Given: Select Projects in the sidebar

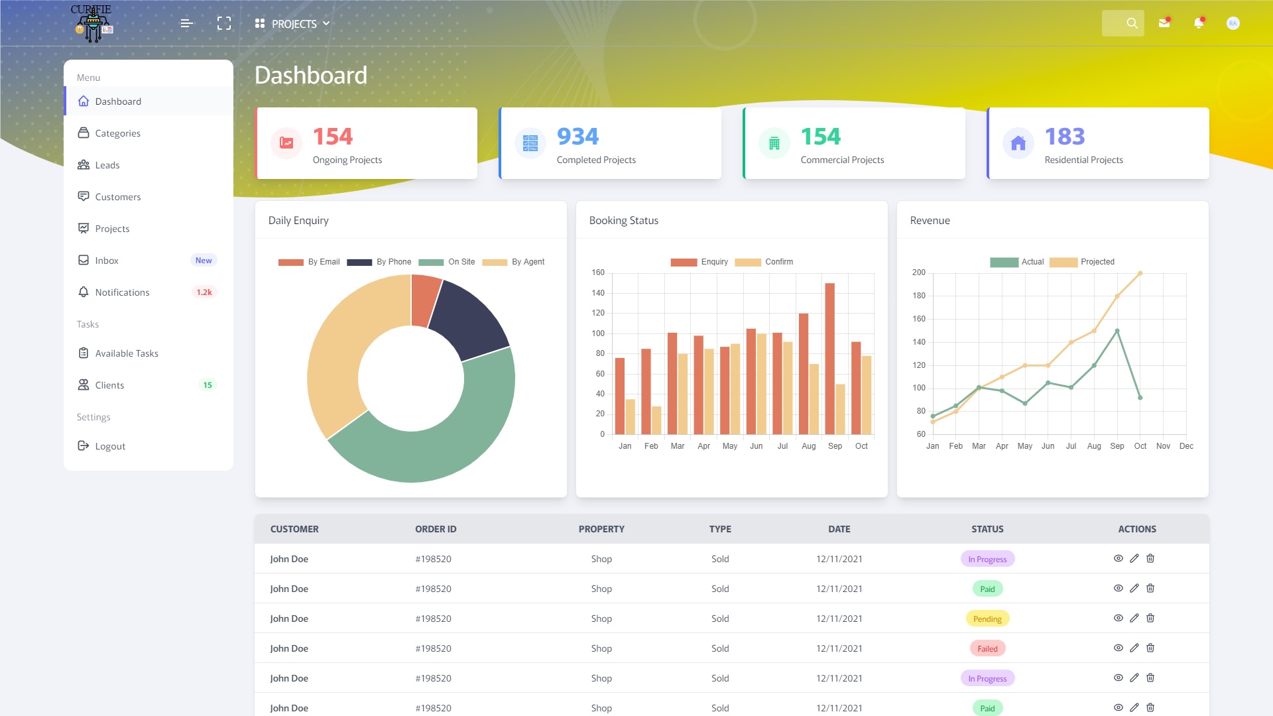Looking at the screenshot, I should (149, 229).
